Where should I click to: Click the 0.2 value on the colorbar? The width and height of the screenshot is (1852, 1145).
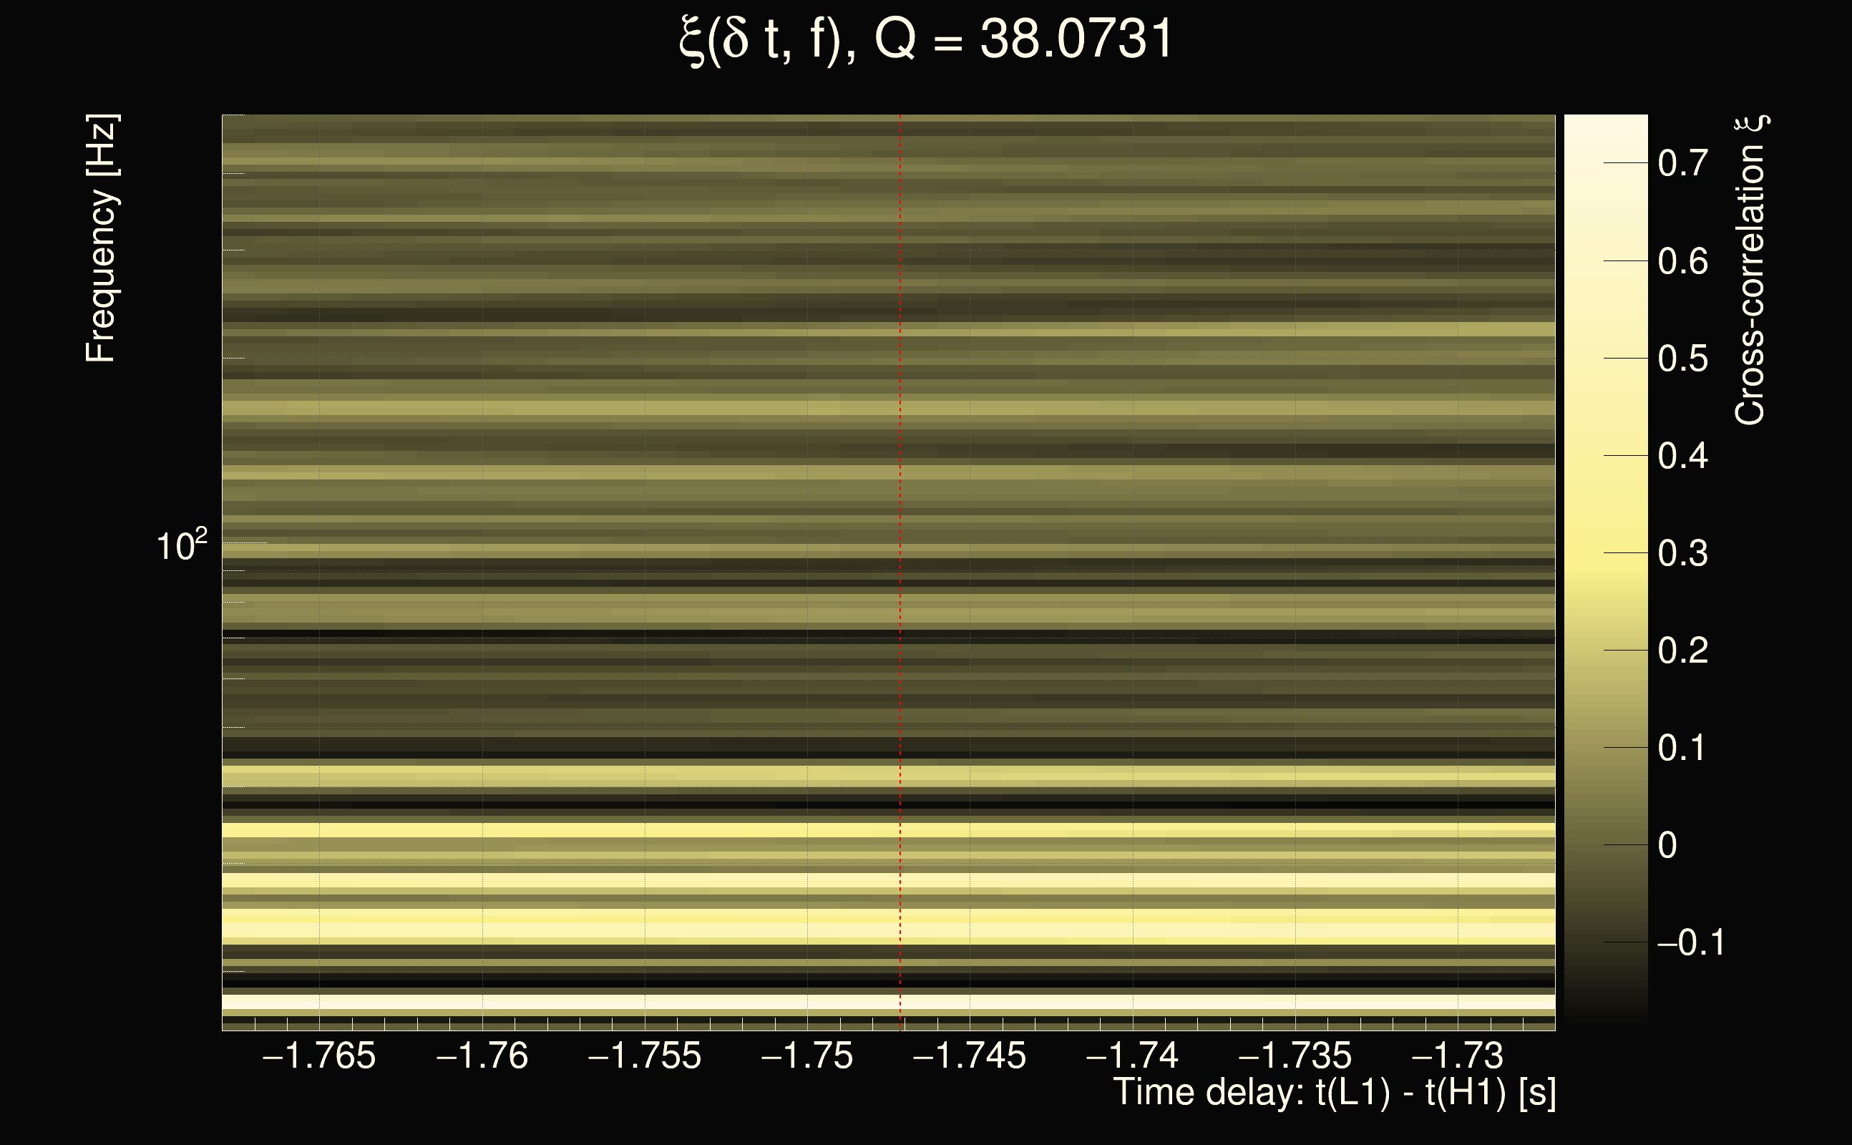tap(1682, 651)
